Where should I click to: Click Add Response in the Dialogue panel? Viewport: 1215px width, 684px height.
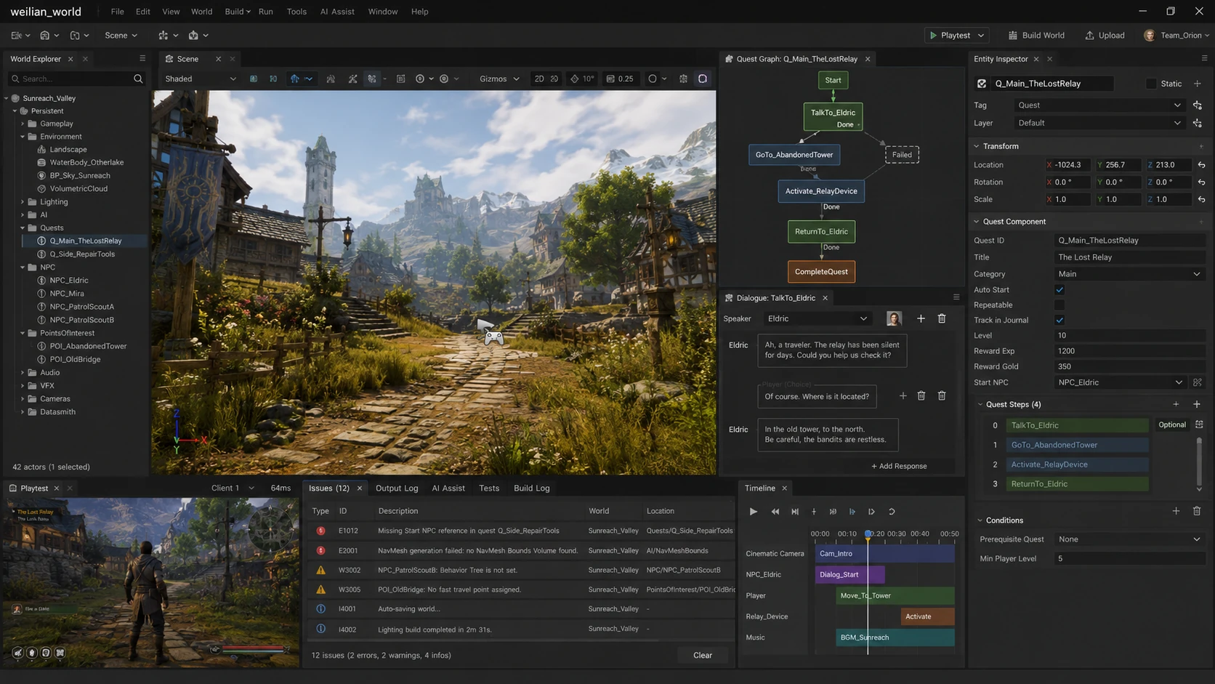click(x=899, y=466)
